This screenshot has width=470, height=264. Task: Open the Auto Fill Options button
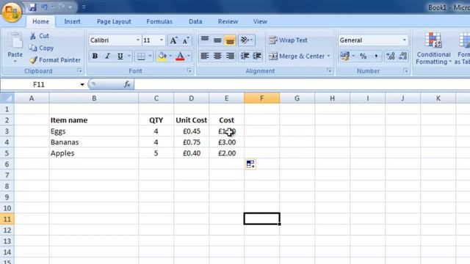click(x=250, y=164)
